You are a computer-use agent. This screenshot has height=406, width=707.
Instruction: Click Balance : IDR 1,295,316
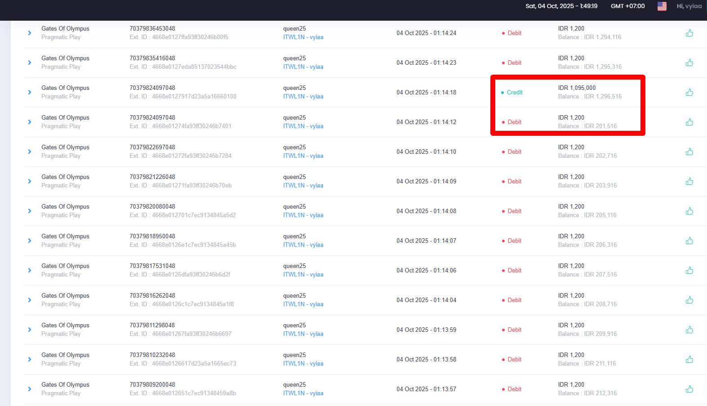click(x=590, y=67)
